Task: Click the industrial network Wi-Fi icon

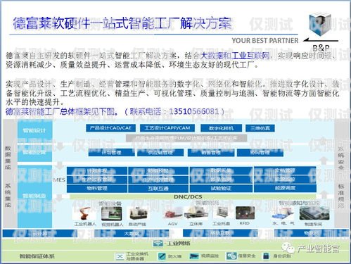Action: tap(158, 244)
